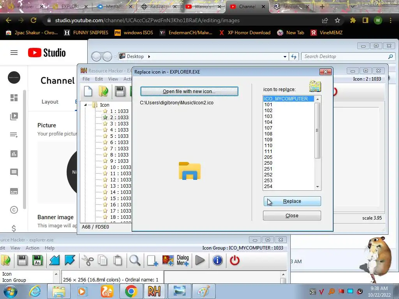Image resolution: width=399 pixels, height=299 pixels.
Task: Open Dashboard icon in Studio sidebar
Action: [14, 98]
